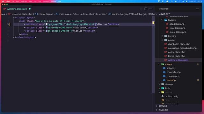Click the Spotlight search icon in menu bar

pyautogui.click(x=183, y=1)
